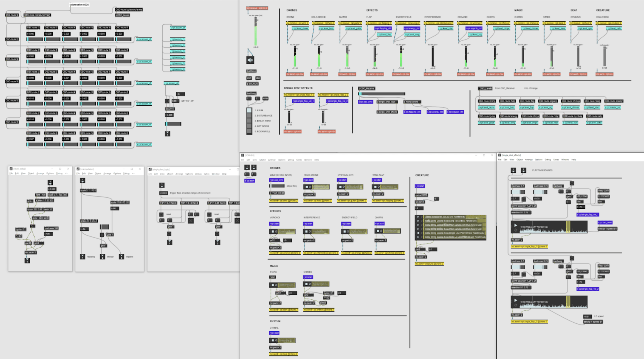Open the Debug menu in SOUNDS window
The height and width of the screenshot is (359, 644).
click(290, 160)
